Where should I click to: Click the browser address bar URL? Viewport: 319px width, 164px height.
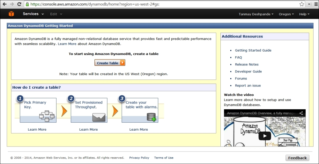point(95,4)
